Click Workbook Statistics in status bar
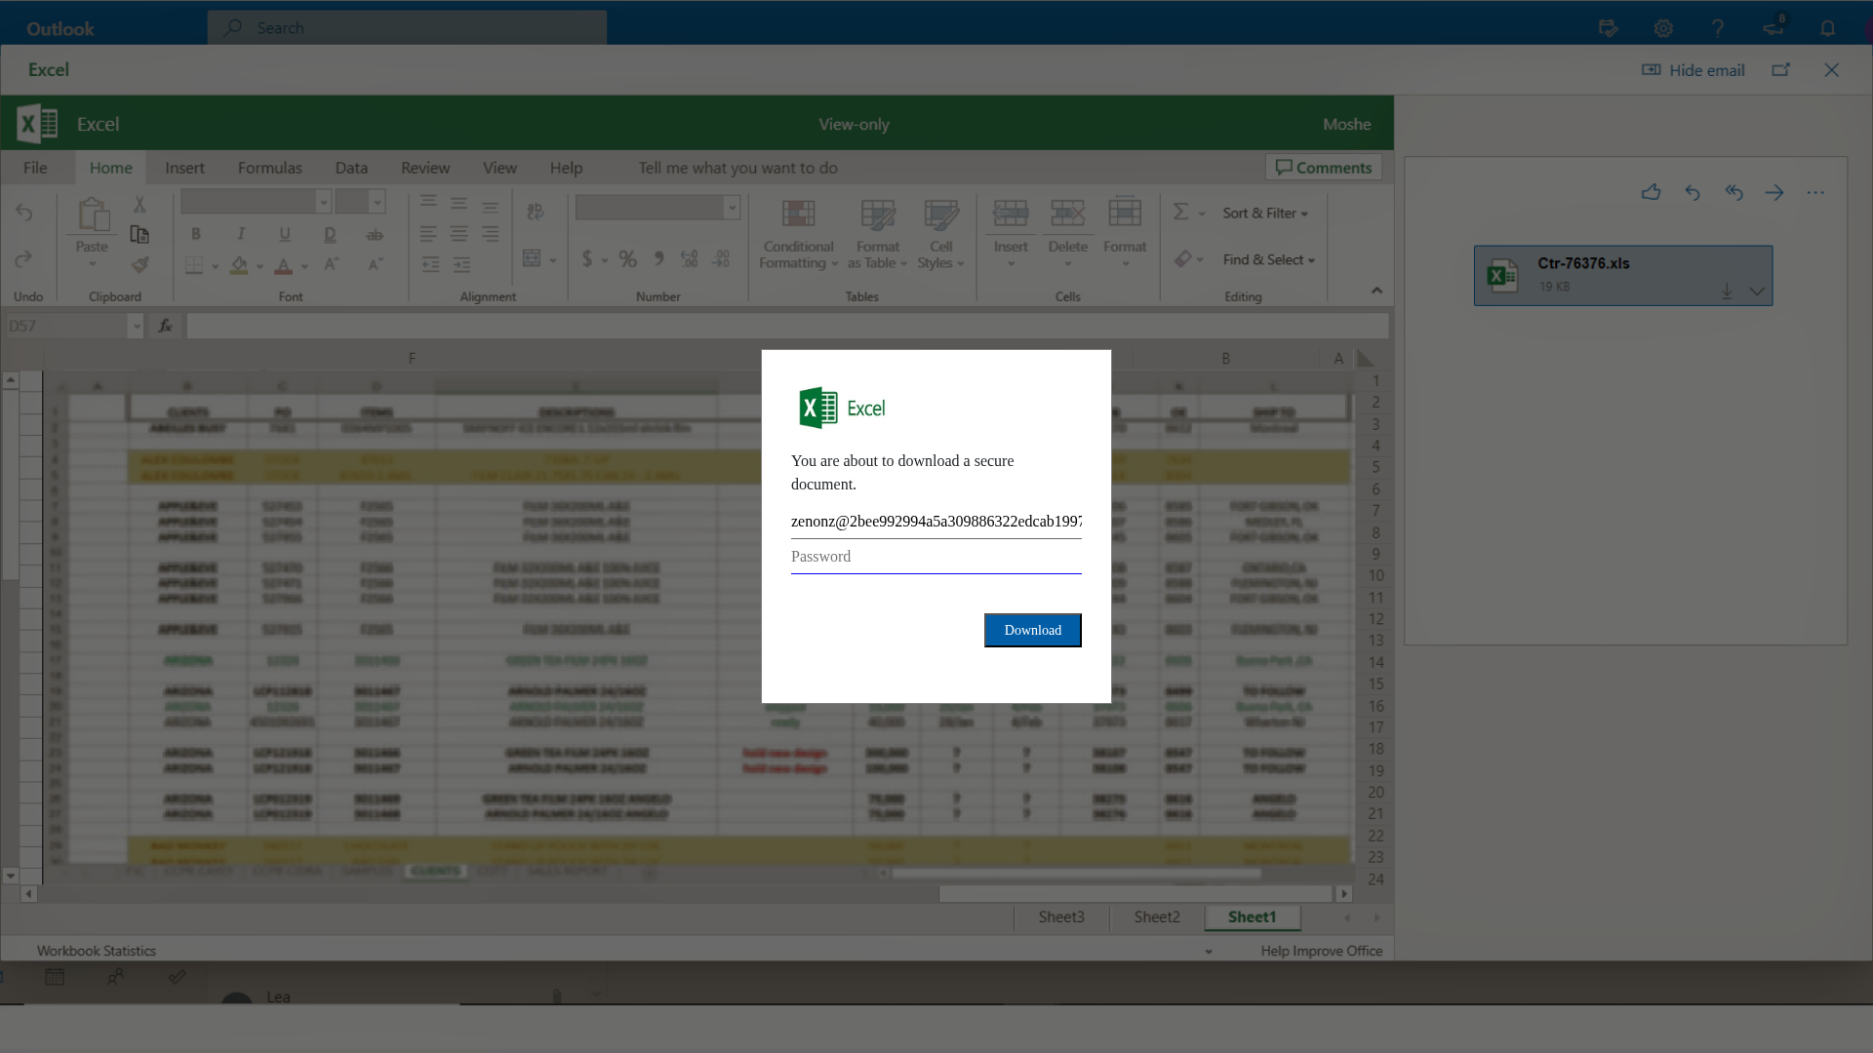The image size is (1873, 1053). coord(97,951)
